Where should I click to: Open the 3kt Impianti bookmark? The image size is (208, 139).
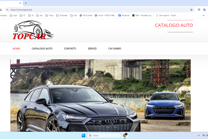[x=166, y=15]
